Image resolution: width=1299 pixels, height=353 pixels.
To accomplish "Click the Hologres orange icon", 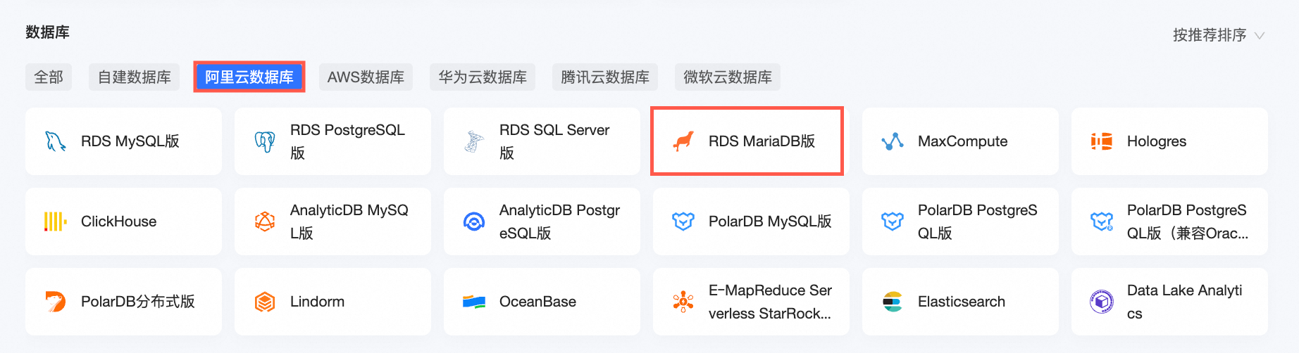I will click(1102, 141).
